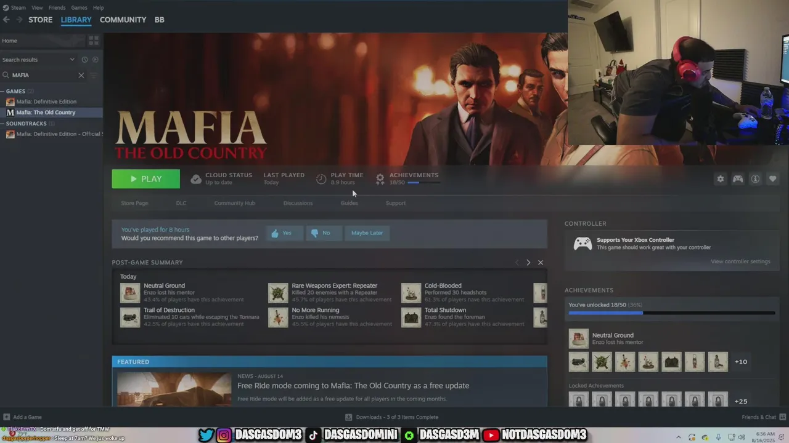Add game to favorites heart
The width and height of the screenshot is (789, 443).
click(772, 179)
